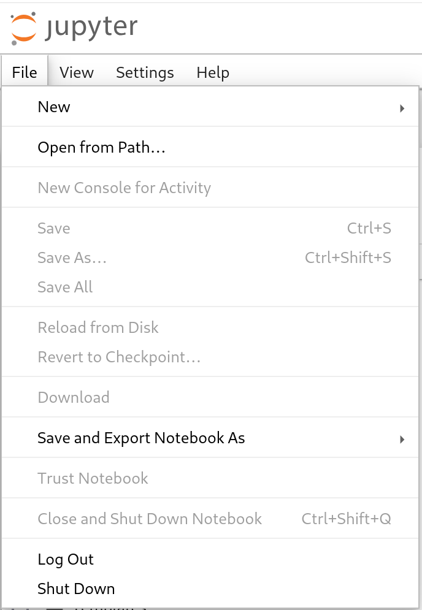Choose Open from Path… entry

(x=102, y=147)
